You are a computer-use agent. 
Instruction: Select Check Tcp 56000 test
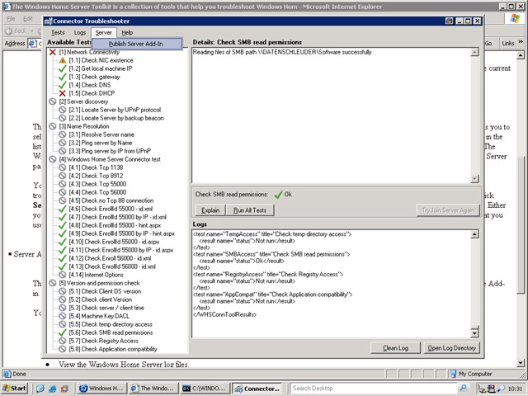coord(97,192)
